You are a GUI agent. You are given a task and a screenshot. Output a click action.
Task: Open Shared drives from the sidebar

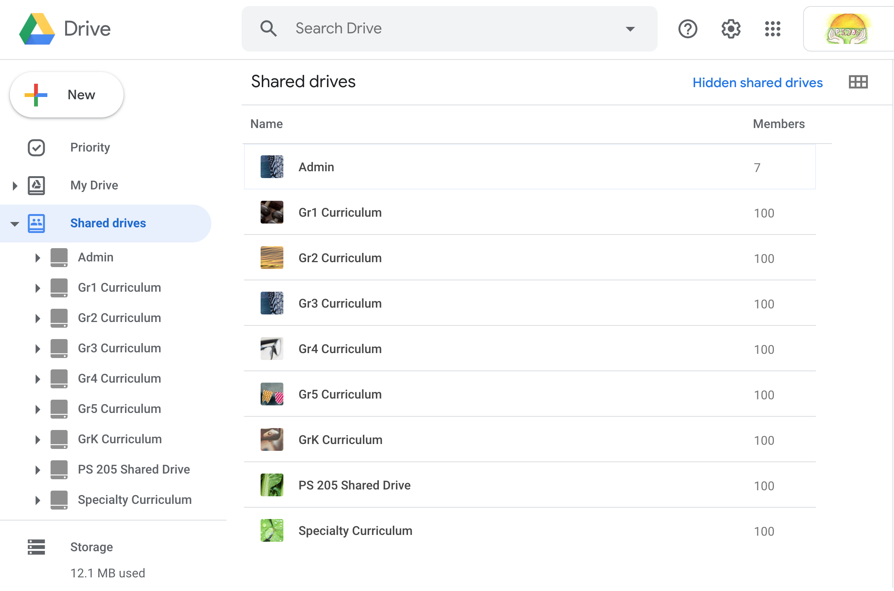pos(108,223)
